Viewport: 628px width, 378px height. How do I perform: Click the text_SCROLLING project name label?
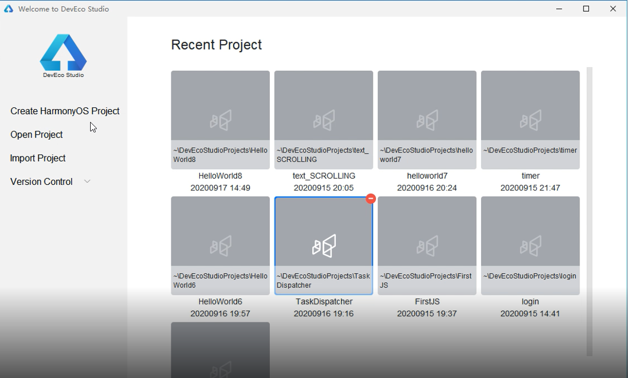click(324, 176)
